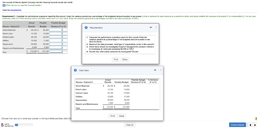This screenshot has width=257, height=129.
Task: Click Direct Labor row label in the report
Action: click(x=8, y=33)
